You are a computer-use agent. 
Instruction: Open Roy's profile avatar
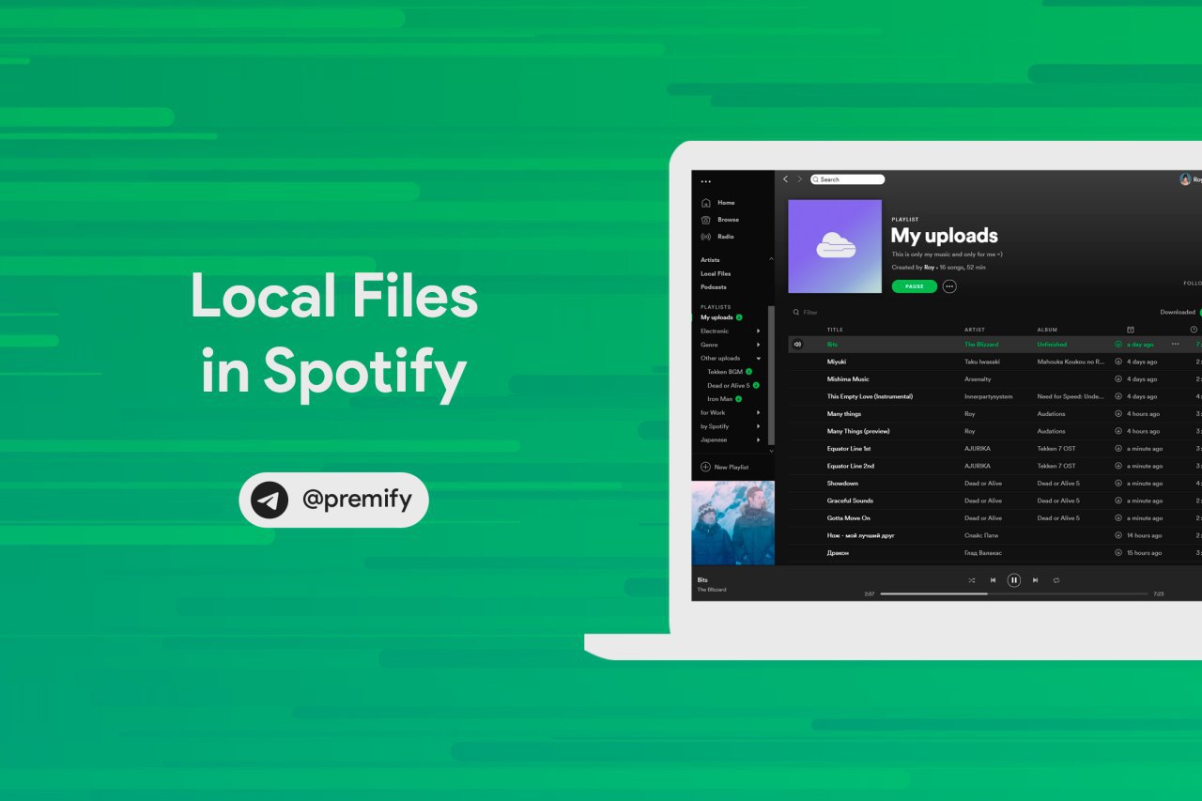1185,179
